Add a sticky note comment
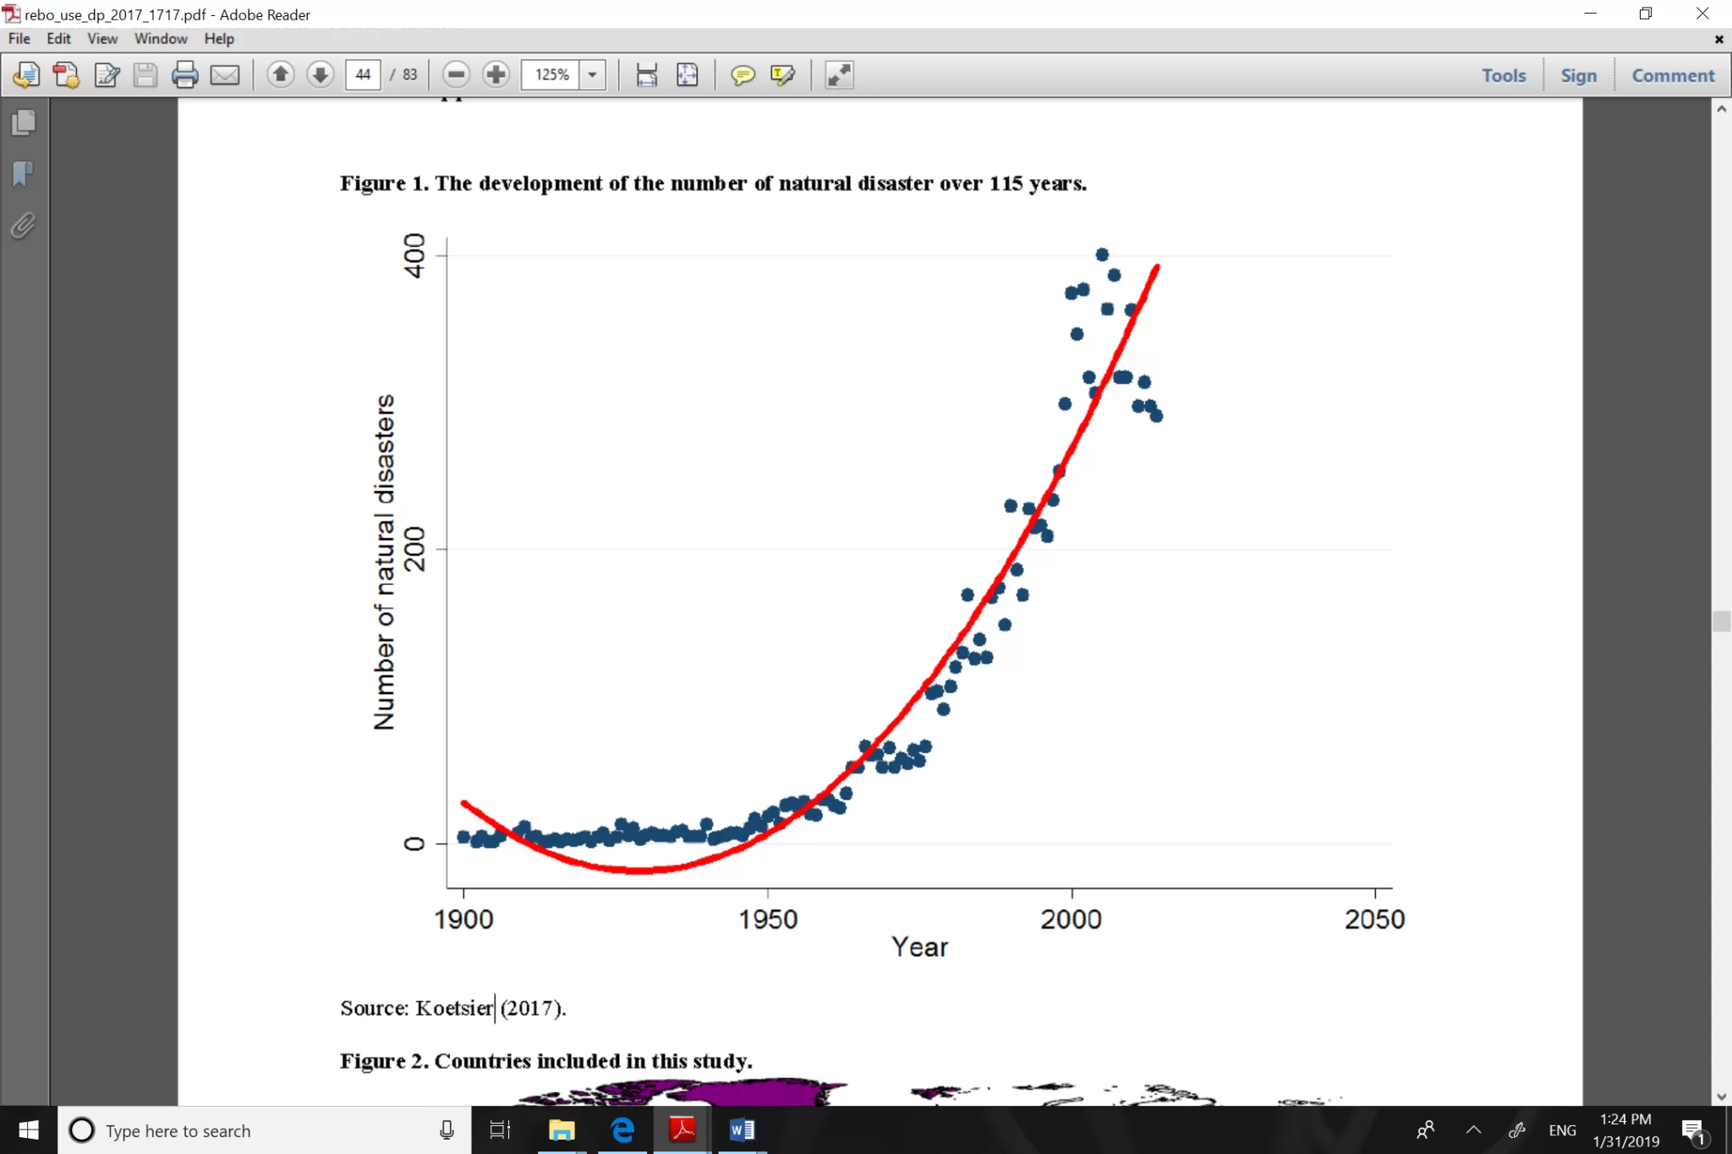The image size is (1732, 1154). [742, 75]
